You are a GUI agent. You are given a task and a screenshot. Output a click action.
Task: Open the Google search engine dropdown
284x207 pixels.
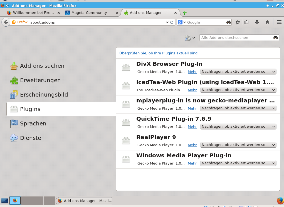(182, 22)
